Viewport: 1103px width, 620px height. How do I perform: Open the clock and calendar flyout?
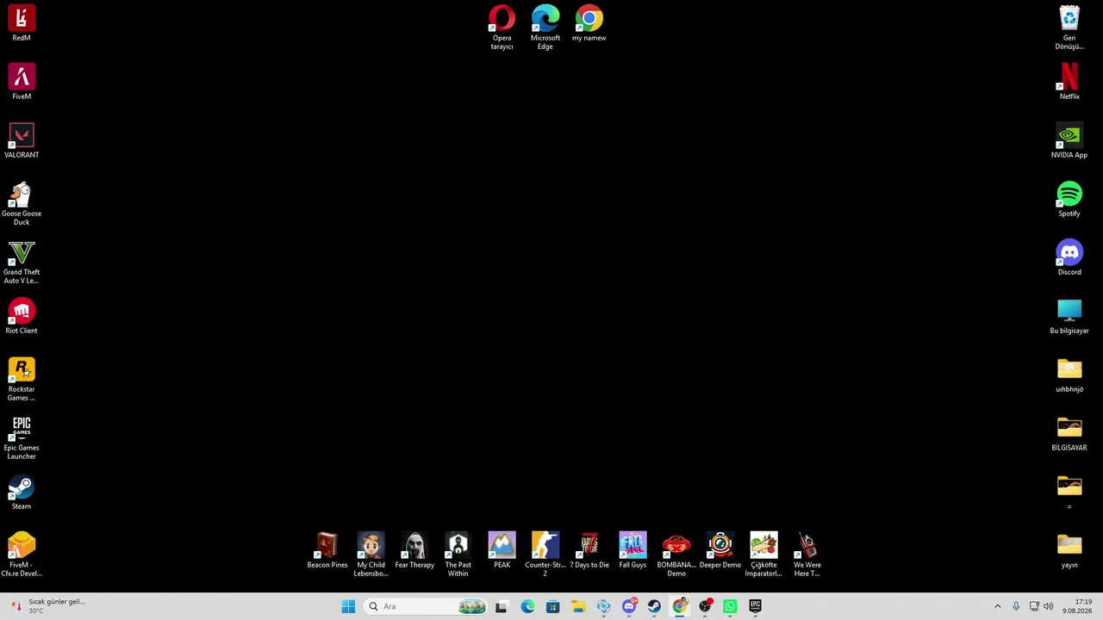pyautogui.click(x=1077, y=606)
